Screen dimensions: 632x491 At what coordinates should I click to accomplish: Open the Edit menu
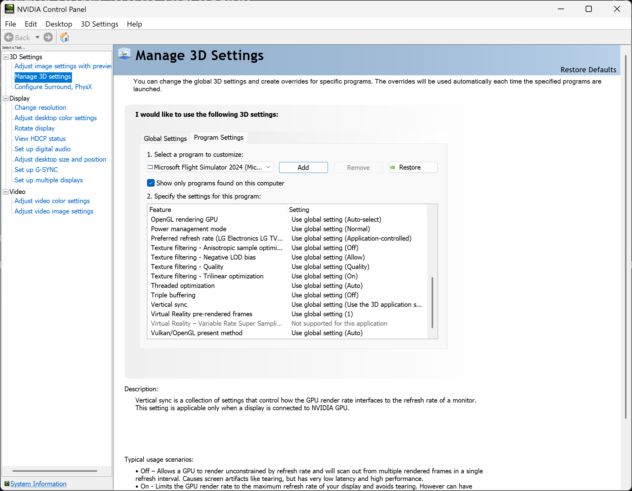click(x=31, y=24)
